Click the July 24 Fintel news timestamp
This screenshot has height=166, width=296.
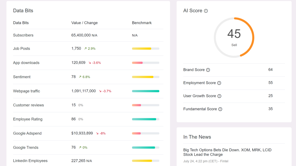point(206,161)
